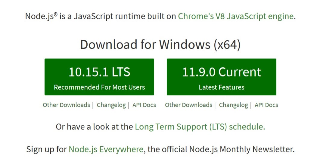Image resolution: width=314 pixels, height=165 pixels.
Task: Open API Docs under 11.9.0 Current
Action: coord(266,105)
